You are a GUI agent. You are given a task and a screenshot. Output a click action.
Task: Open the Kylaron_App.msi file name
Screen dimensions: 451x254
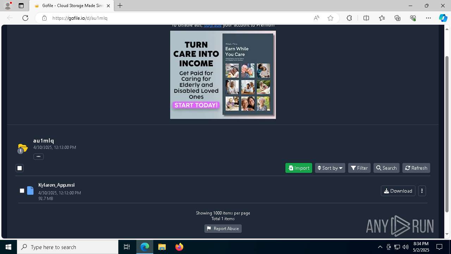coord(56,185)
